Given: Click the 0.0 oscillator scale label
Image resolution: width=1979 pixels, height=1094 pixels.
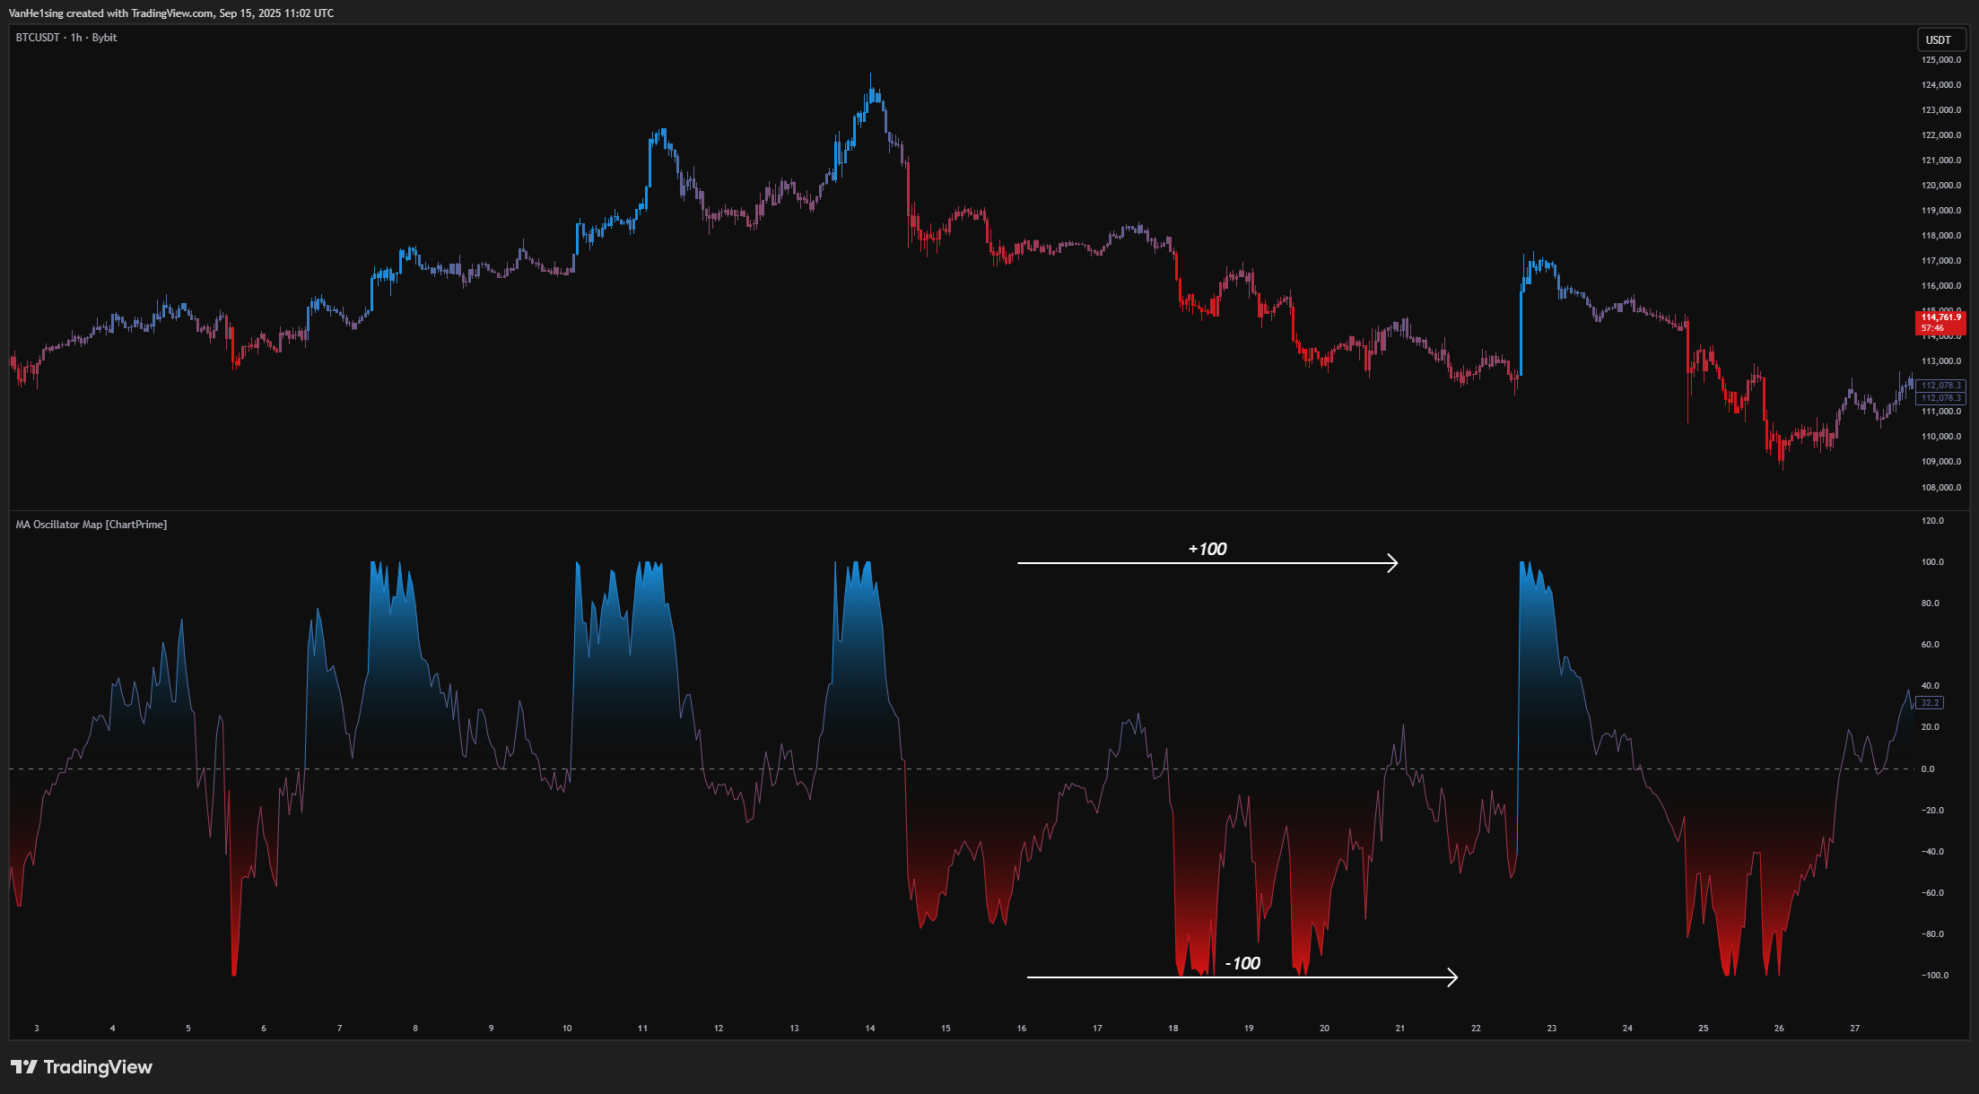Looking at the screenshot, I should [1928, 769].
